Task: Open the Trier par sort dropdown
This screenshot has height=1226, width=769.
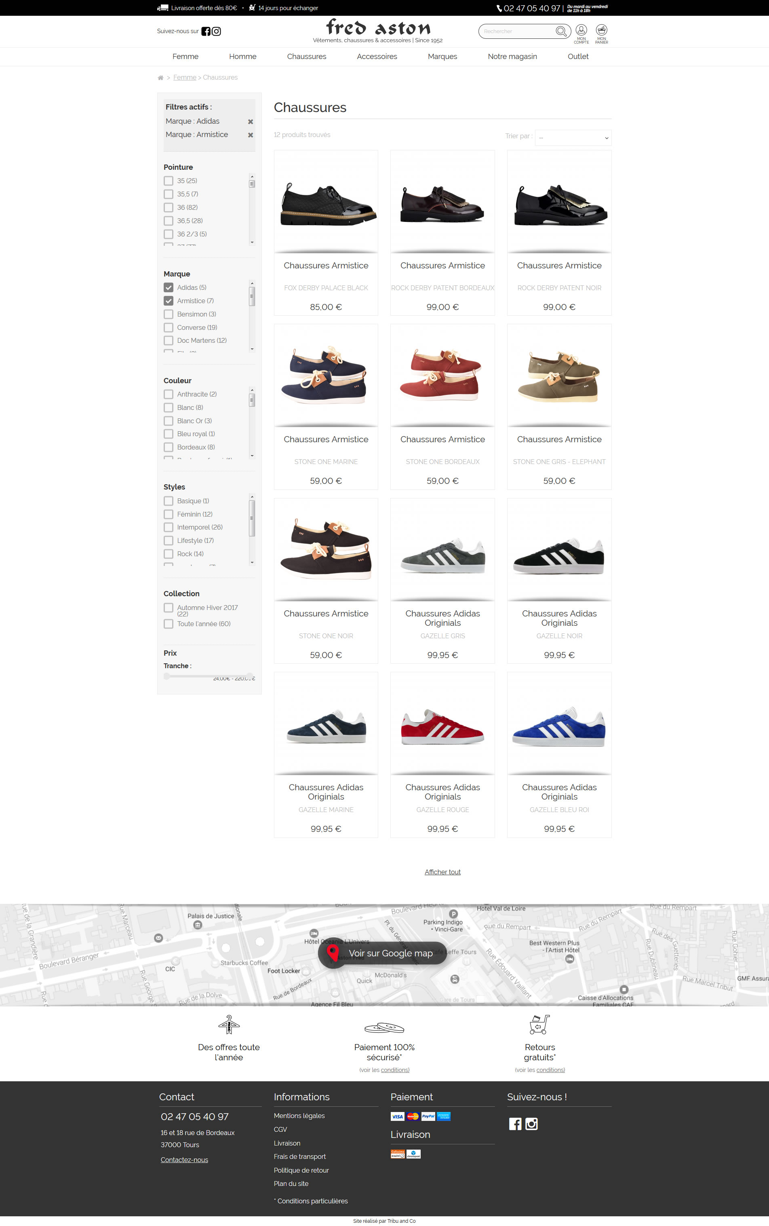Action: (573, 138)
